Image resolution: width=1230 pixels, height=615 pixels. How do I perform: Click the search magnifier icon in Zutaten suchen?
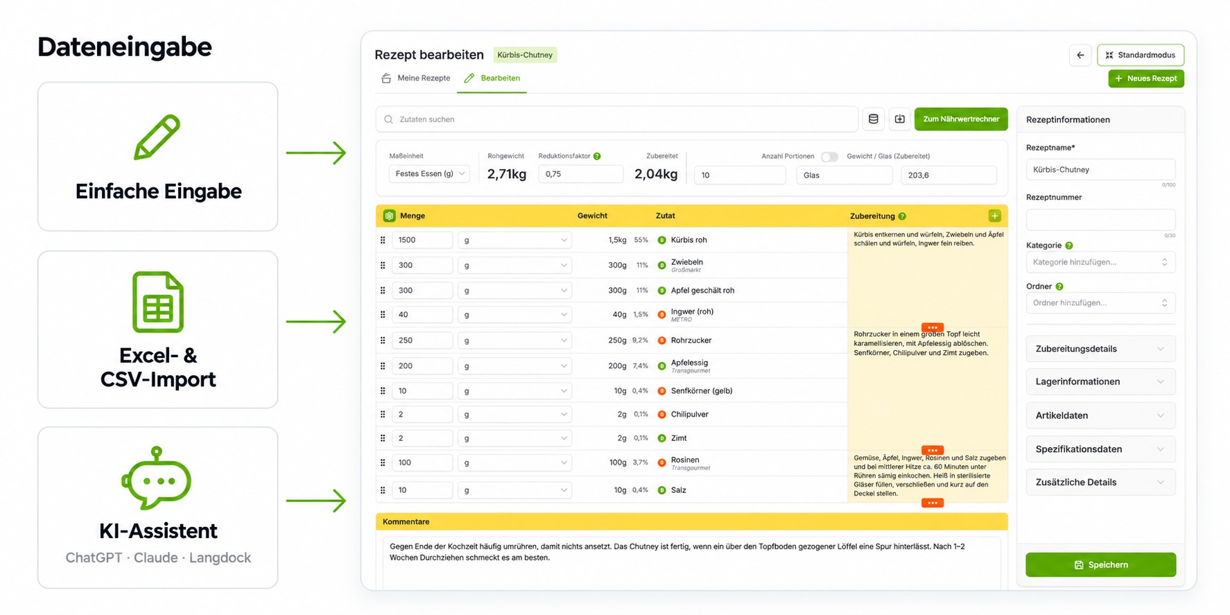pos(388,119)
